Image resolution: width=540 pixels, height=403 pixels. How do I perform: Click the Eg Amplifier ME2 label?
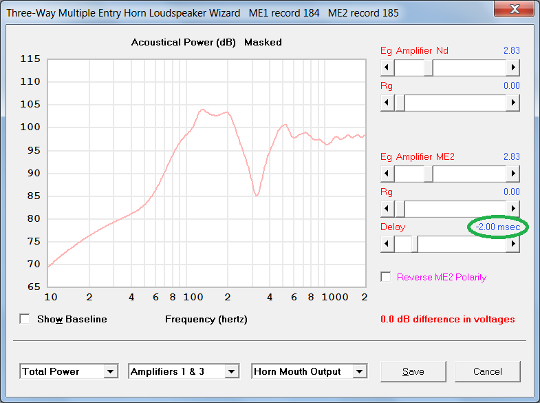[x=418, y=157]
